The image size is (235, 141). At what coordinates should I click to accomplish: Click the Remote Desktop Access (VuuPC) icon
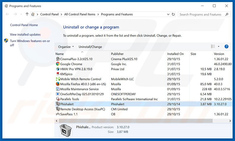[58, 109]
